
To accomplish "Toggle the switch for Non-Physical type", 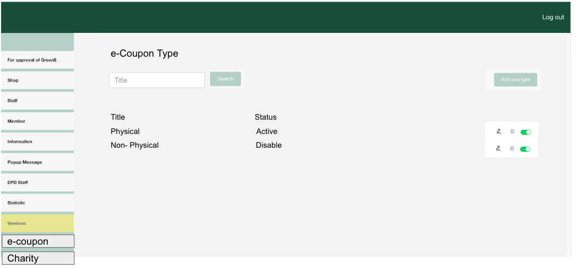I will click(525, 149).
